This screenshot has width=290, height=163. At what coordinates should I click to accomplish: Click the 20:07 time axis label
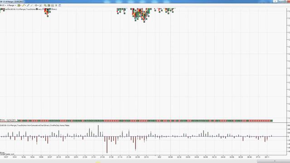click(x=50, y=157)
